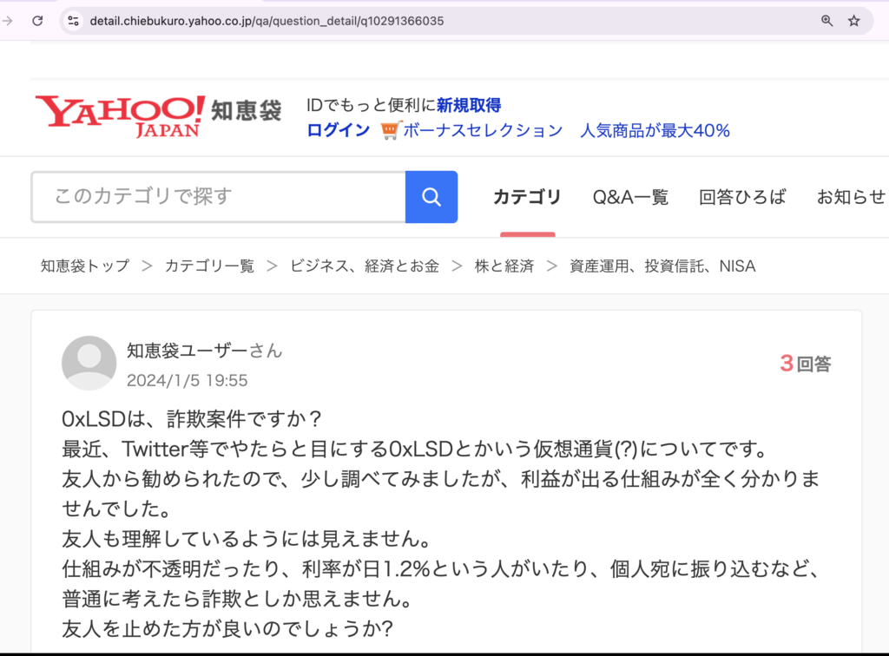Screen dimensions: 889x656
Task: Open the Q&A一覧 tab
Action: [x=630, y=197]
